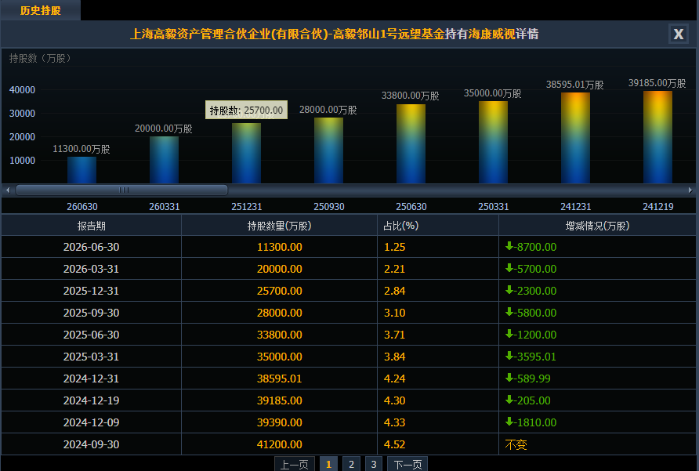The height and width of the screenshot is (471, 699).
Task: Select the 2024-09-30 report date cell
Action: click(x=92, y=444)
